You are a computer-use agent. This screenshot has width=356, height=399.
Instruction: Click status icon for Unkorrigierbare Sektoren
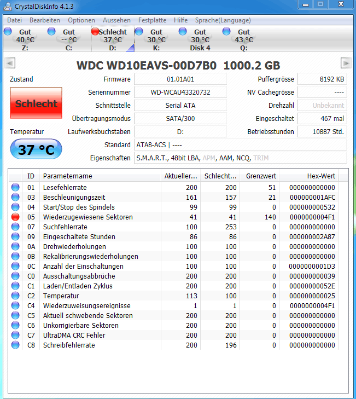tap(15, 326)
